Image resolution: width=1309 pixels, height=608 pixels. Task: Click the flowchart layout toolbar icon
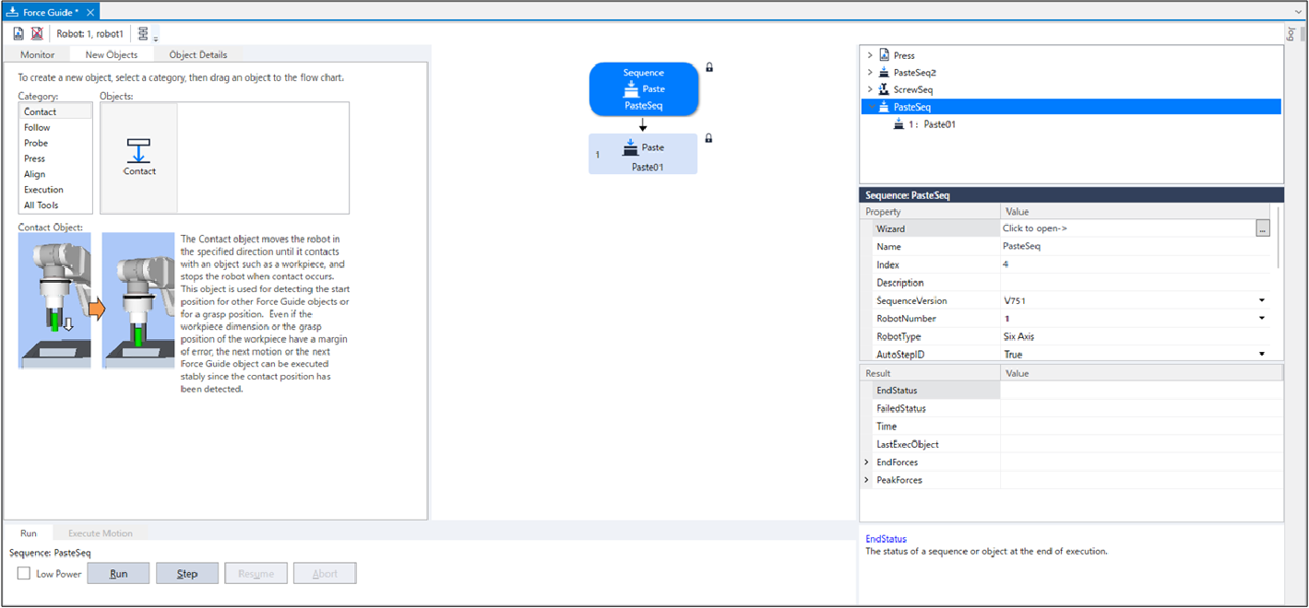143,33
